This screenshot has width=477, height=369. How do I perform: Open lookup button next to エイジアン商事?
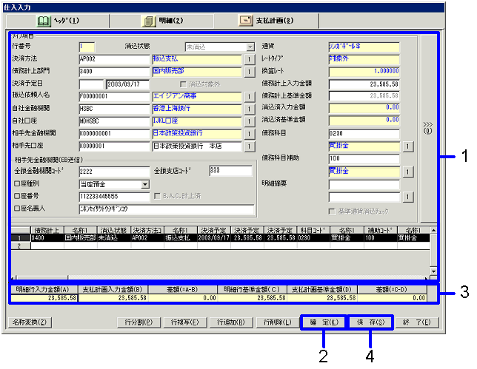point(249,97)
